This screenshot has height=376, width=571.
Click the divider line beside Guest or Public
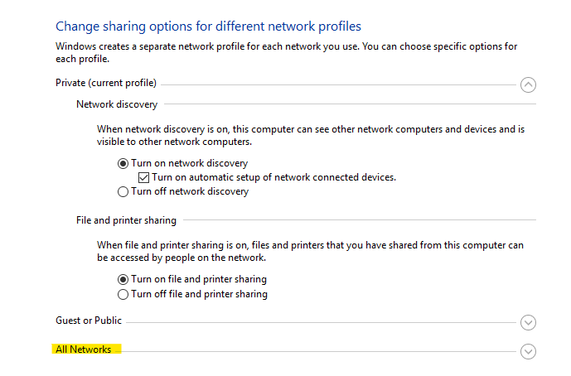coord(322,322)
